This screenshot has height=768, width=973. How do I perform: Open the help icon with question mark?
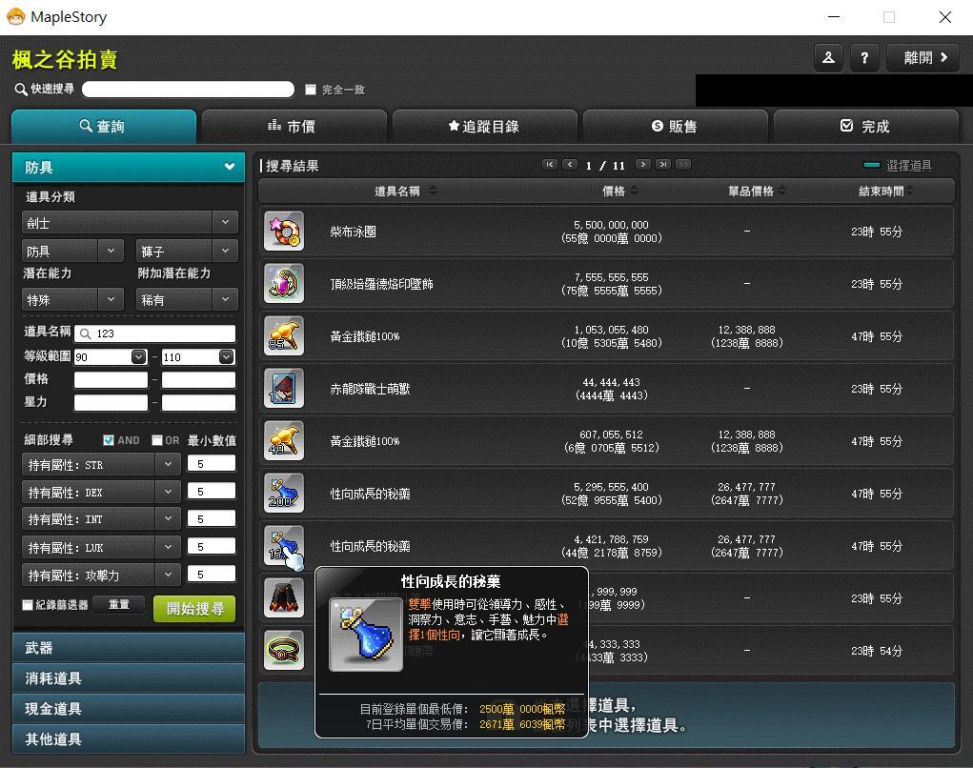tap(864, 57)
